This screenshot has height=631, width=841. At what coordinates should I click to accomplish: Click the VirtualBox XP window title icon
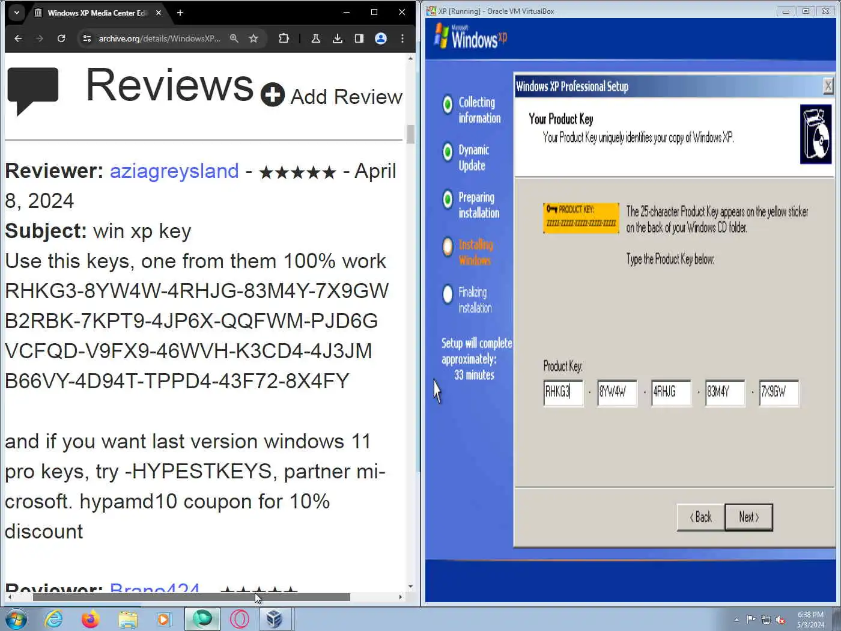431,11
